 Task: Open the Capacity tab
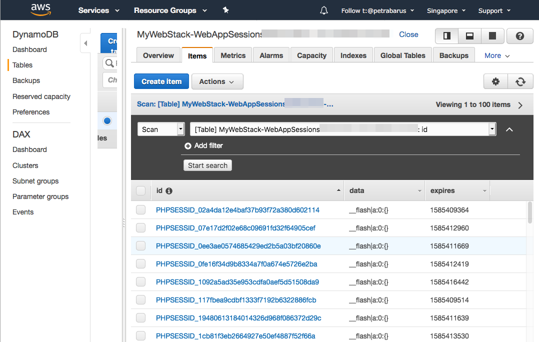pos(312,55)
